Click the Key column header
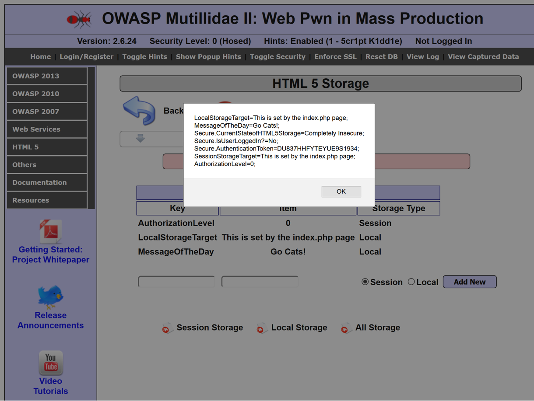 point(177,209)
